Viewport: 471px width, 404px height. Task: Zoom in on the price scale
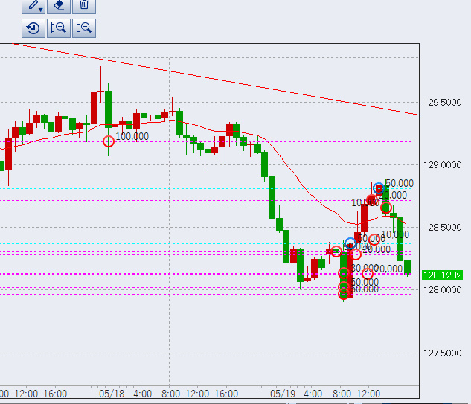click(58, 28)
